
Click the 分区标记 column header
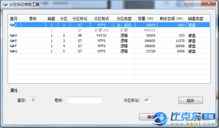[80, 19]
